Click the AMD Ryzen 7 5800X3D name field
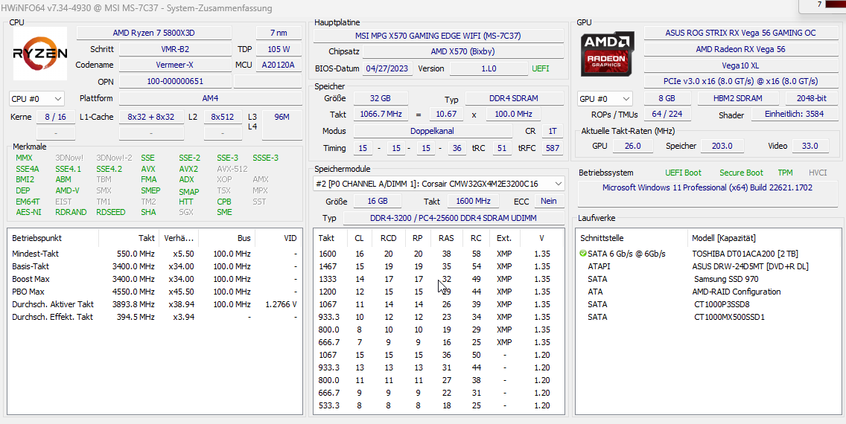The width and height of the screenshot is (846, 424). pos(153,33)
